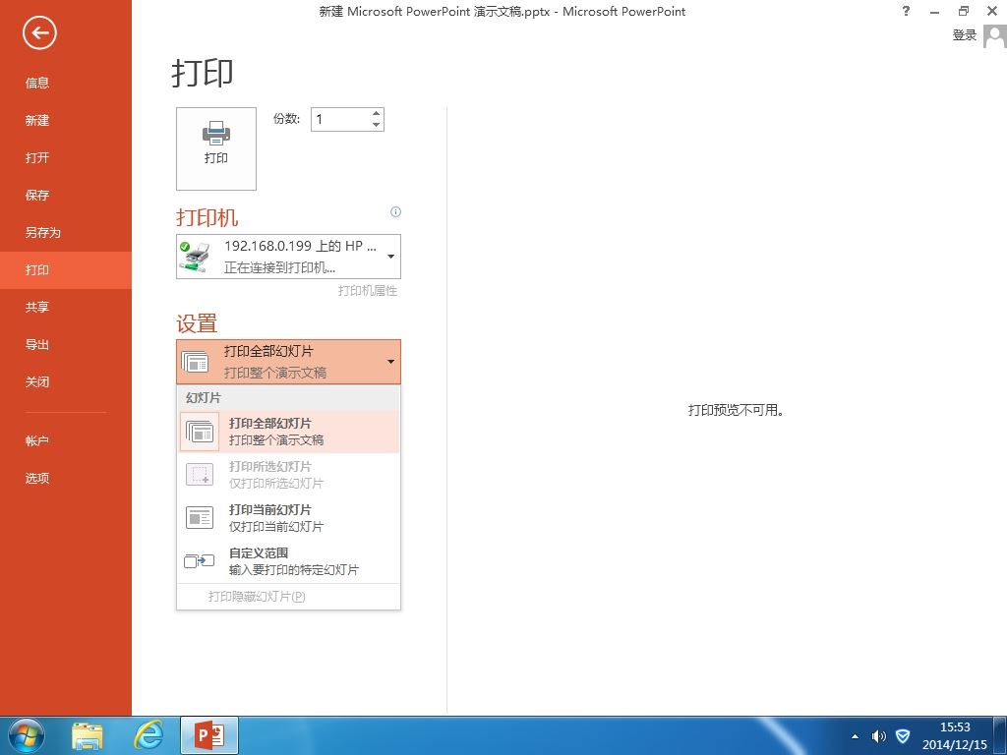This screenshot has width=1007, height=755.
Task: Click the user account avatar icon
Action: pos(995,36)
